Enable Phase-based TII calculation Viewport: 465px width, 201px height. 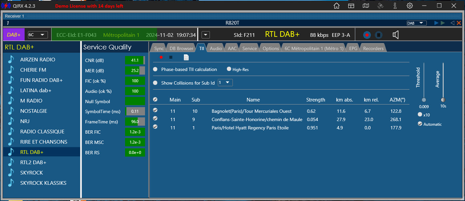click(x=155, y=69)
